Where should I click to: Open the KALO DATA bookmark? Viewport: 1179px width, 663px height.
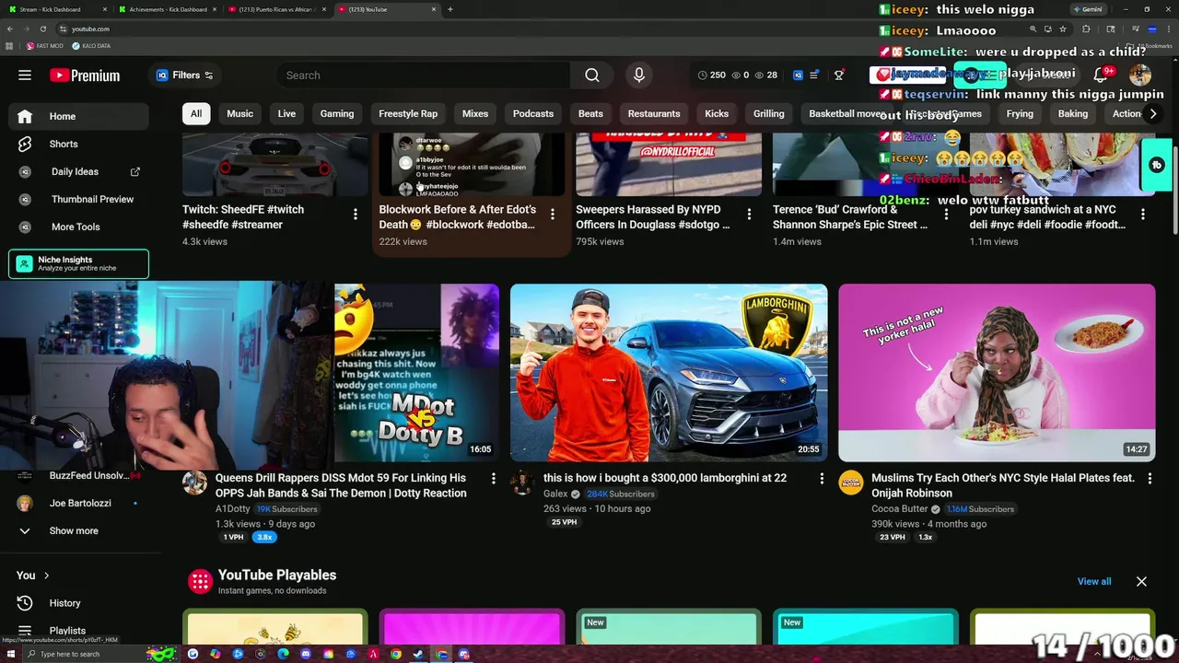91,46
